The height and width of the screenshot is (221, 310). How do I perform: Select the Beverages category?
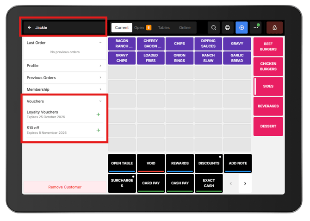(268, 106)
